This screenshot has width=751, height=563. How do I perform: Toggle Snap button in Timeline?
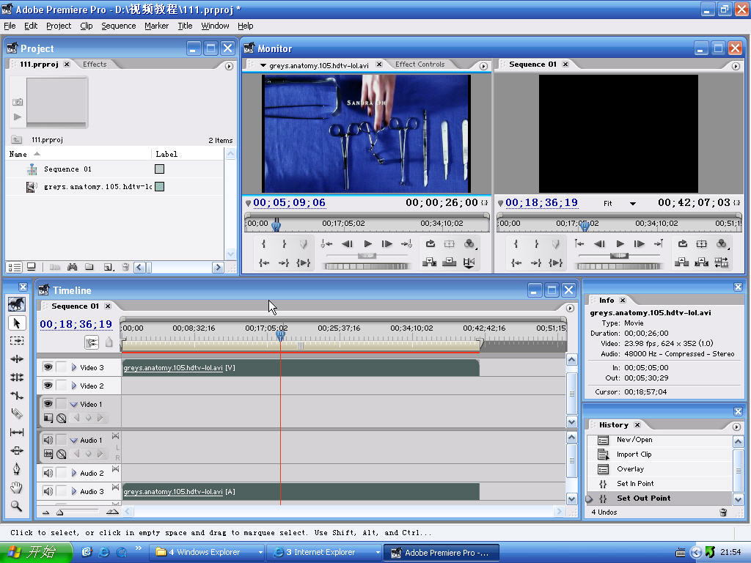pyautogui.click(x=92, y=342)
